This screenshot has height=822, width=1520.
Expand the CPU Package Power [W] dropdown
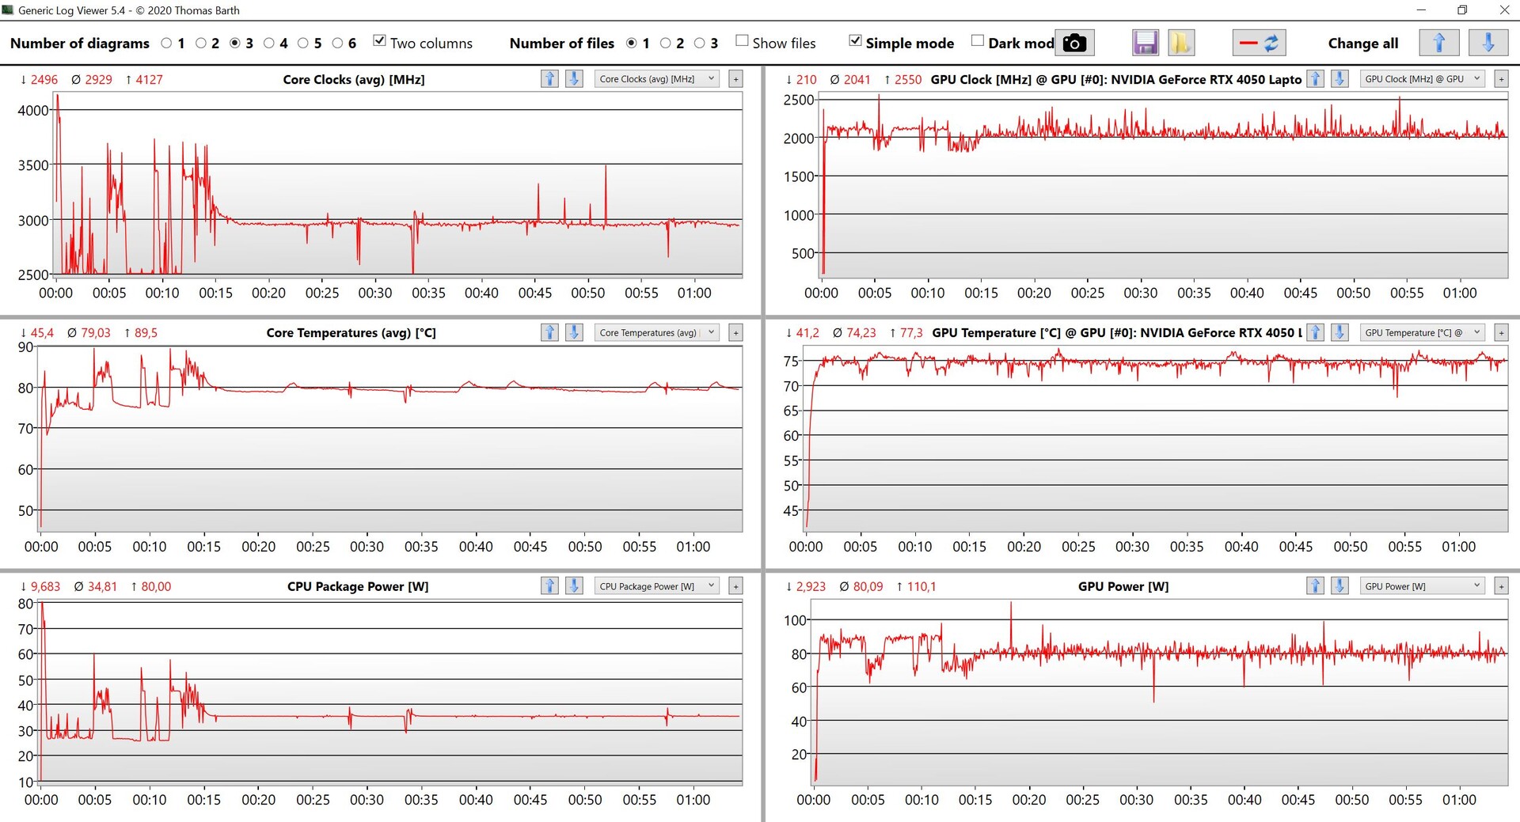pos(656,586)
